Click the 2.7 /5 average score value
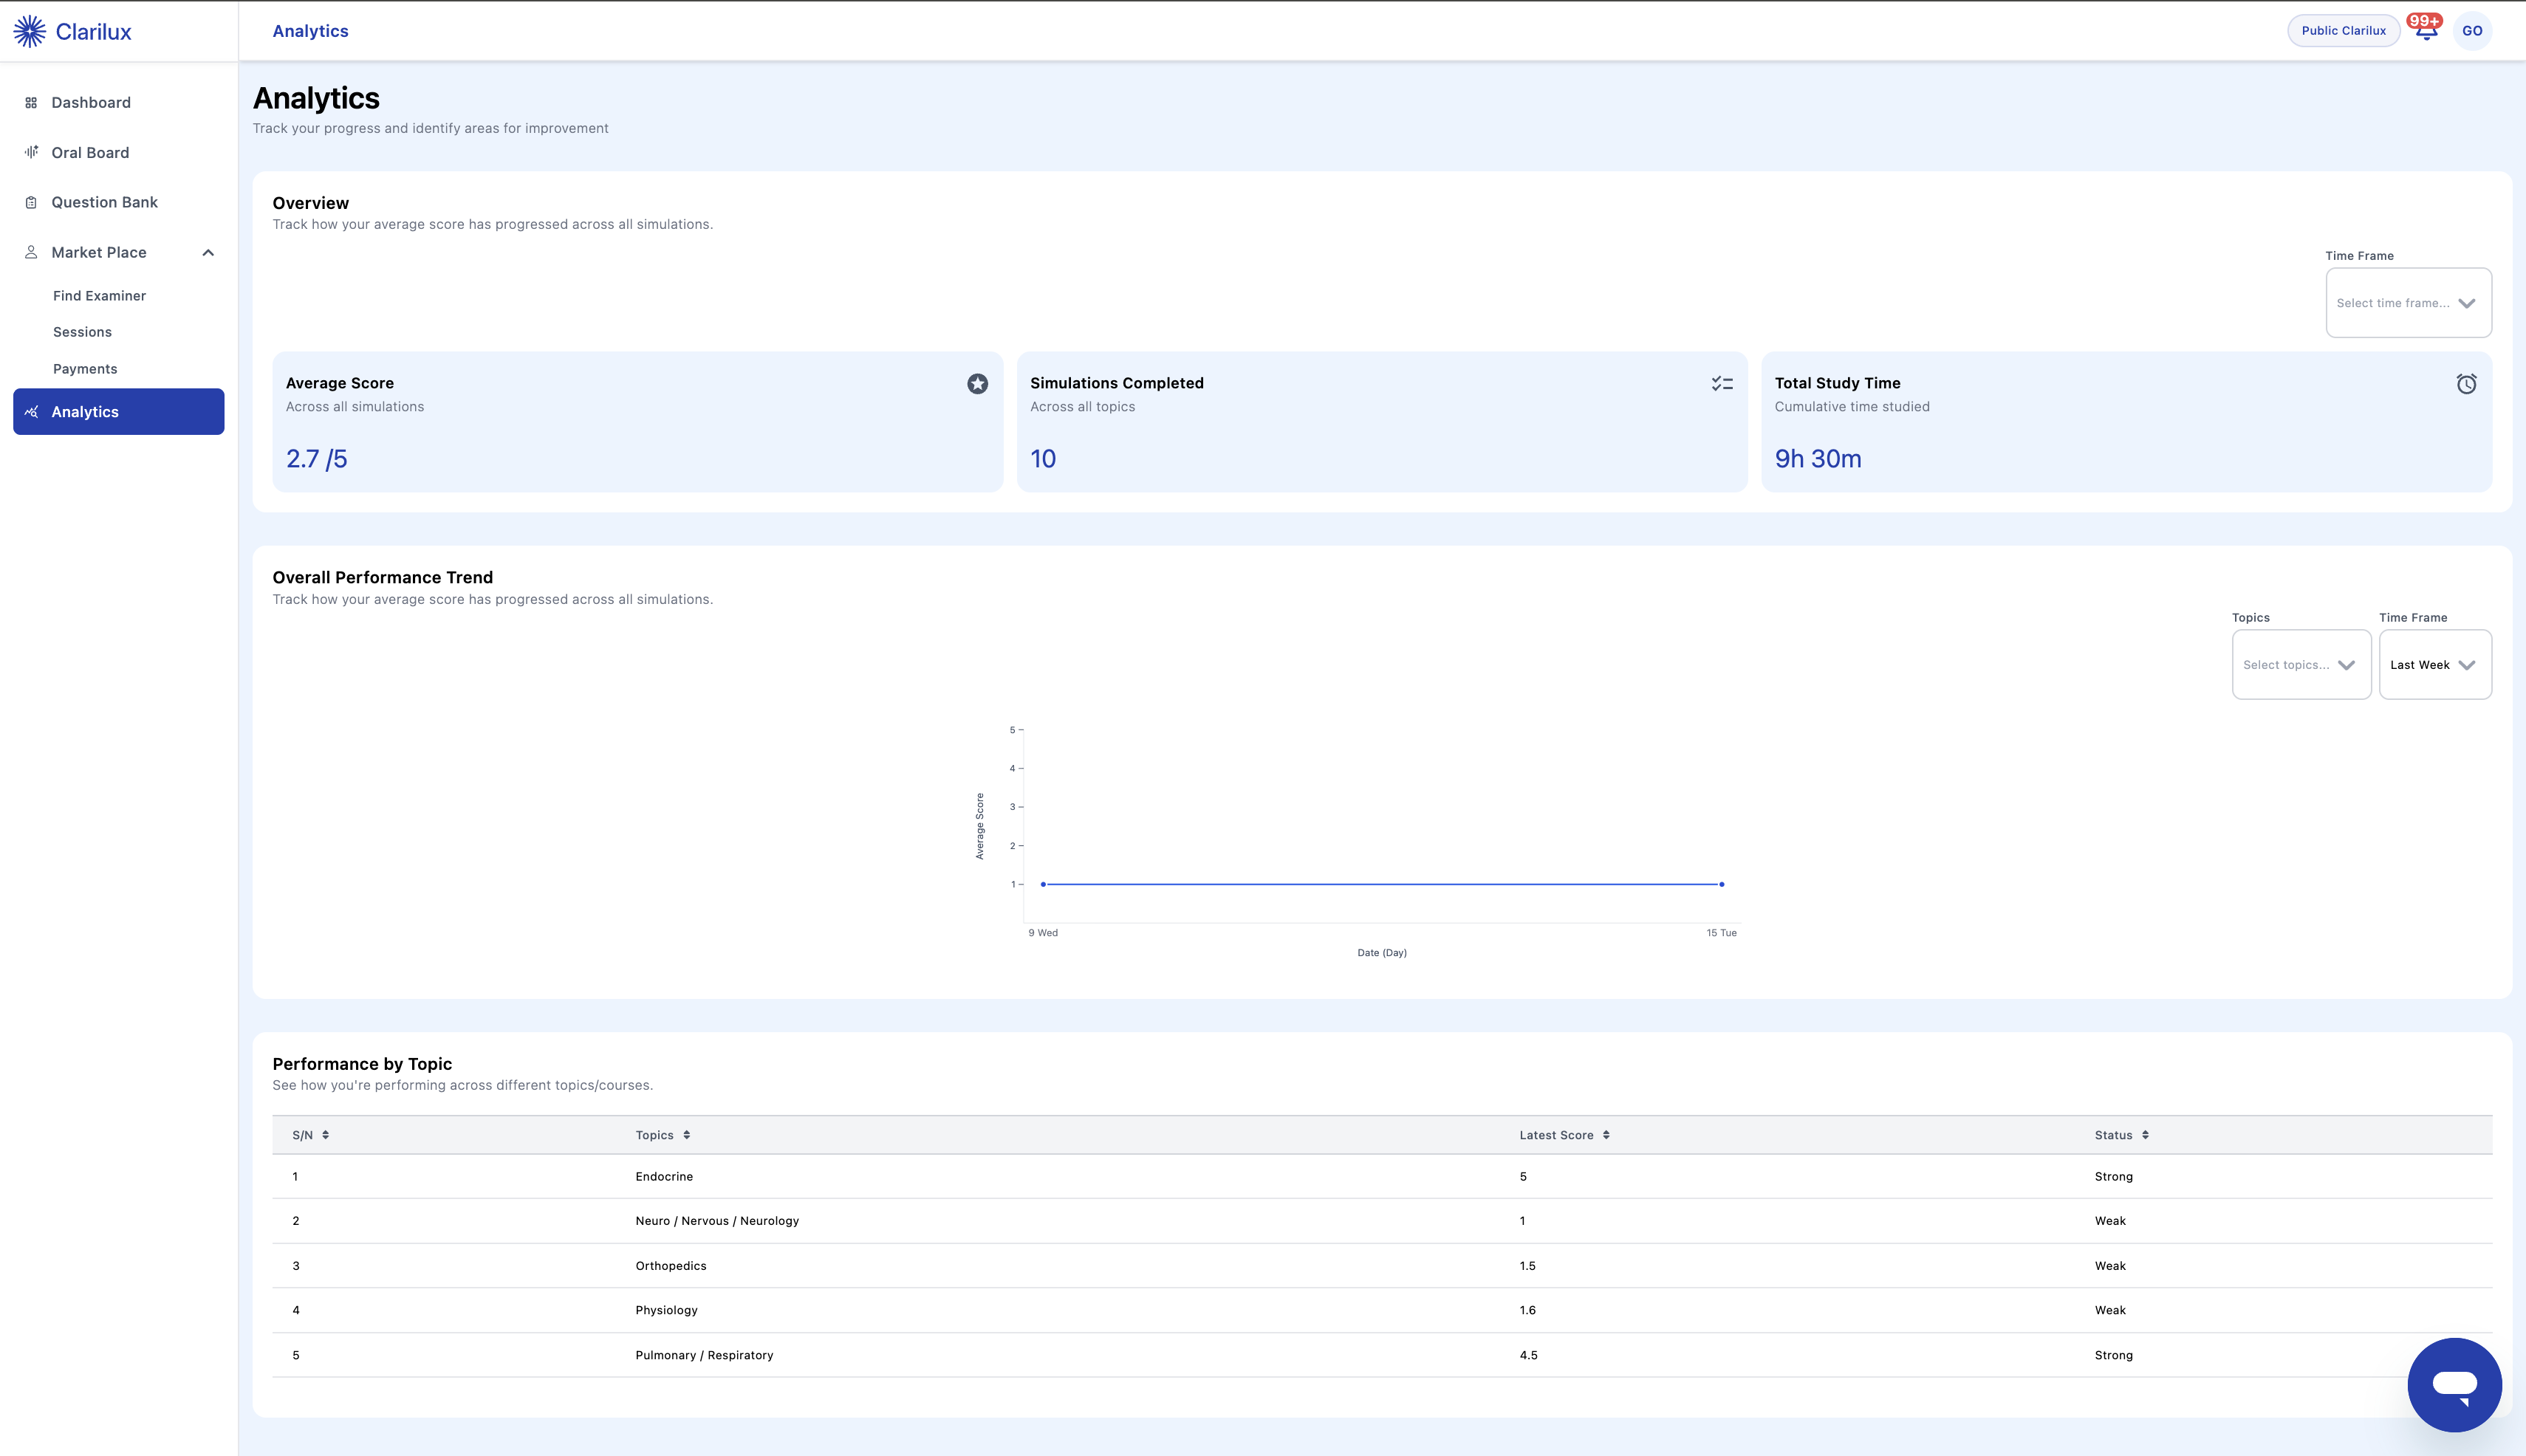 tap(317, 459)
